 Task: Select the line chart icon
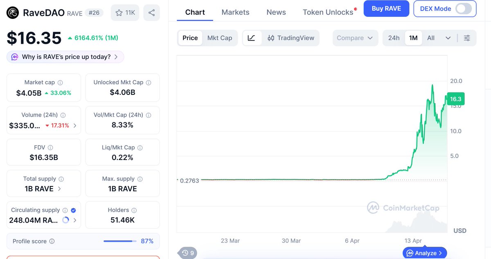pyautogui.click(x=252, y=38)
